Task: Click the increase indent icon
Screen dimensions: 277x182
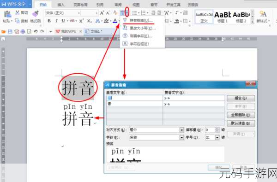Action: (x=159, y=13)
